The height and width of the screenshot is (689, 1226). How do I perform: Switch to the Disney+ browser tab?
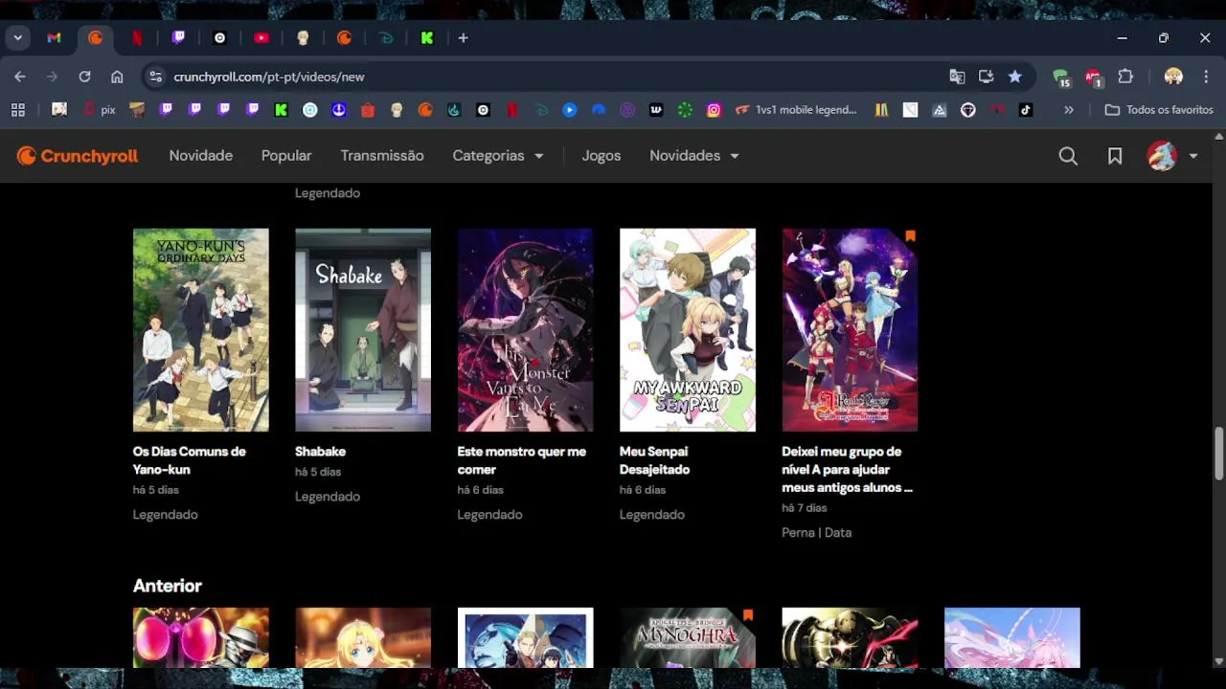pos(386,38)
